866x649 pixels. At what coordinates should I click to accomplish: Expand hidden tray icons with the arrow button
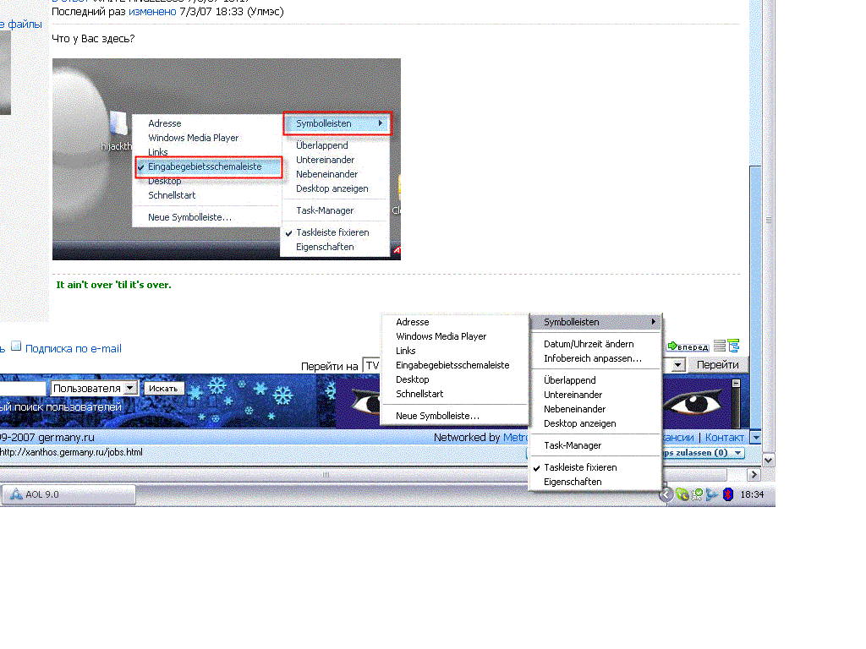(x=666, y=494)
